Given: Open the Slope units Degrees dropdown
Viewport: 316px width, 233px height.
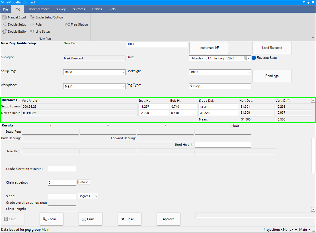Looking at the screenshot, I should 96,196.
